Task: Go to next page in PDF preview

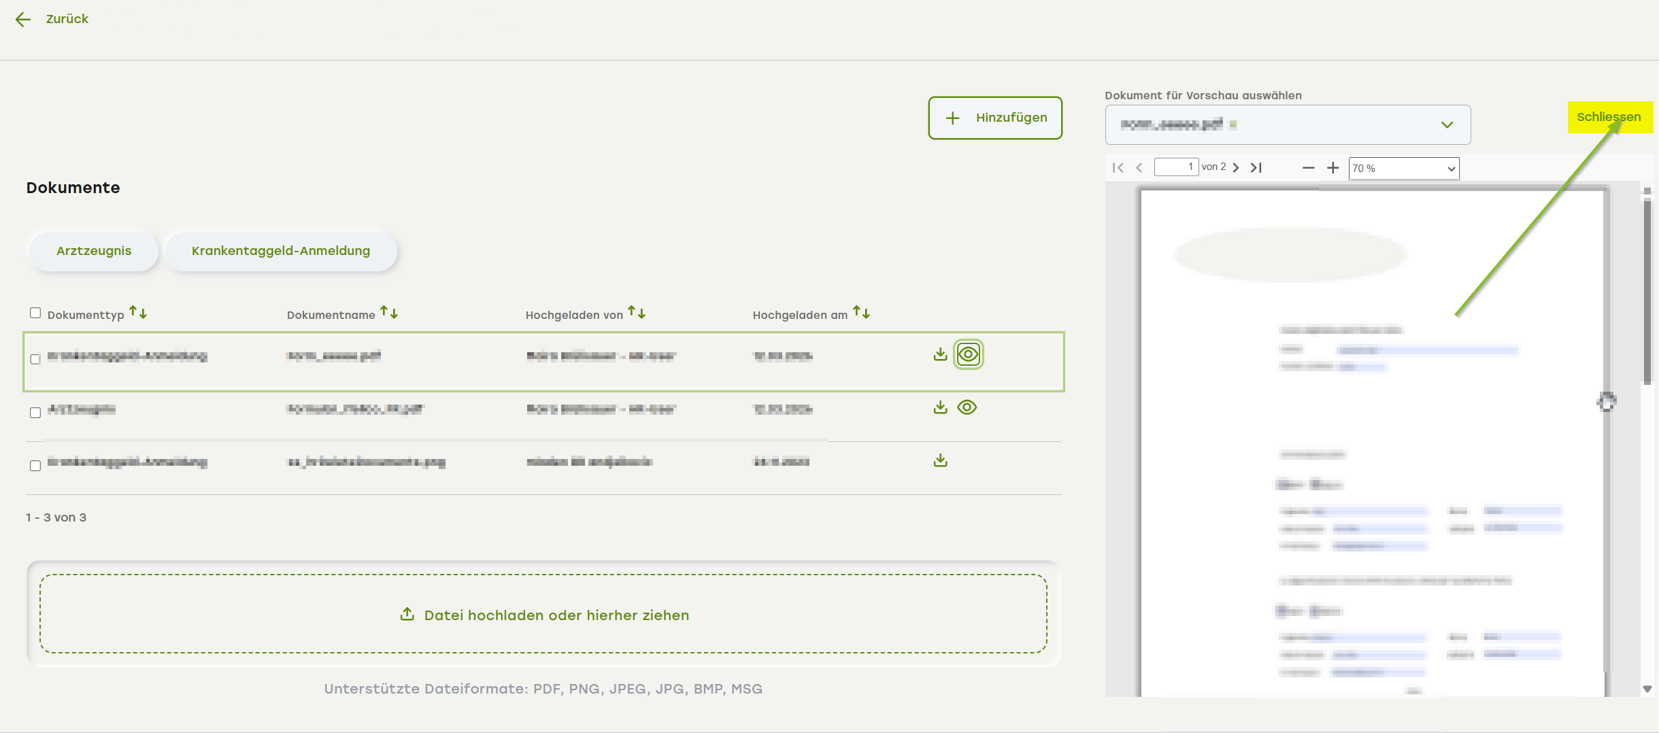Action: point(1236,168)
